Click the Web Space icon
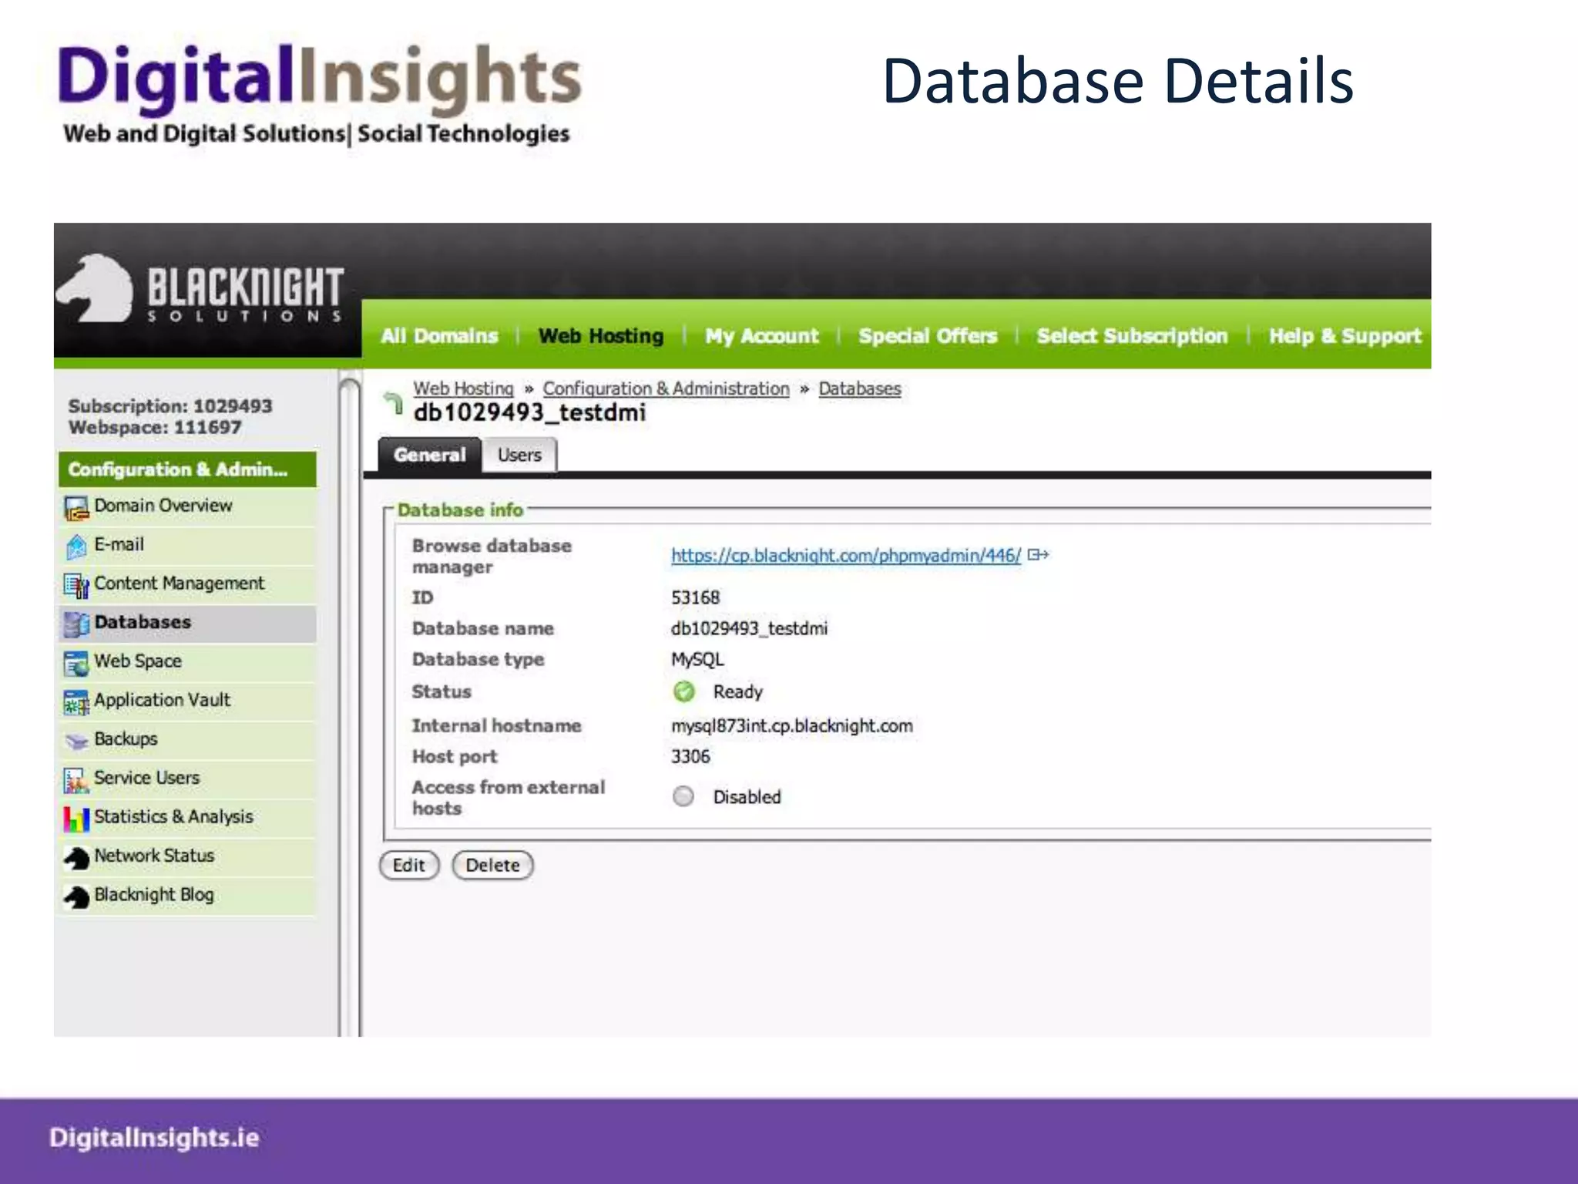The height and width of the screenshot is (1184, 1578). tap(76, 663)
